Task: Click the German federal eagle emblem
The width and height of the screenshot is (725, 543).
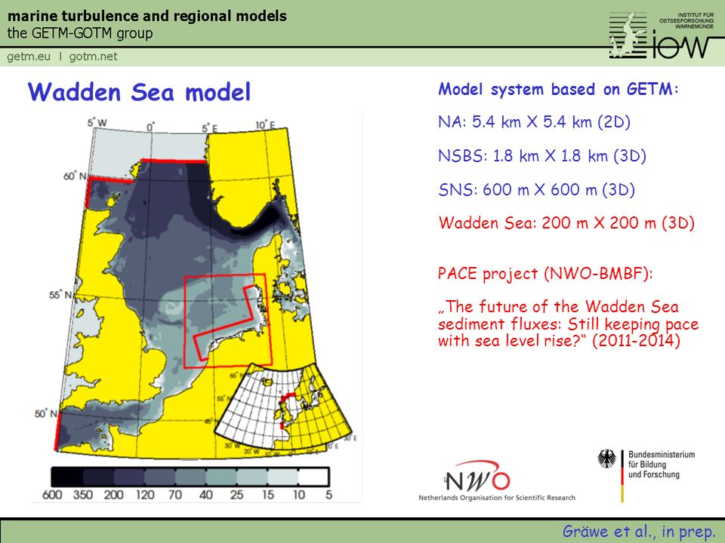Action: click(x=606, y=459)
